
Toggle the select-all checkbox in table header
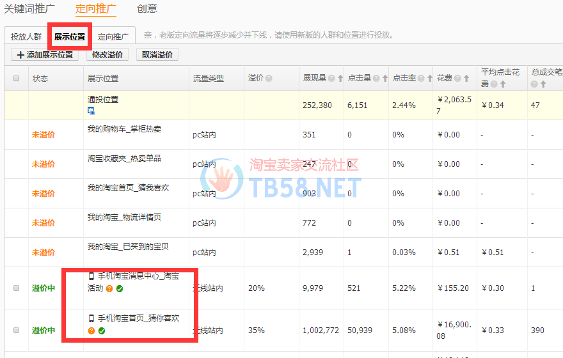click(17, 79)
